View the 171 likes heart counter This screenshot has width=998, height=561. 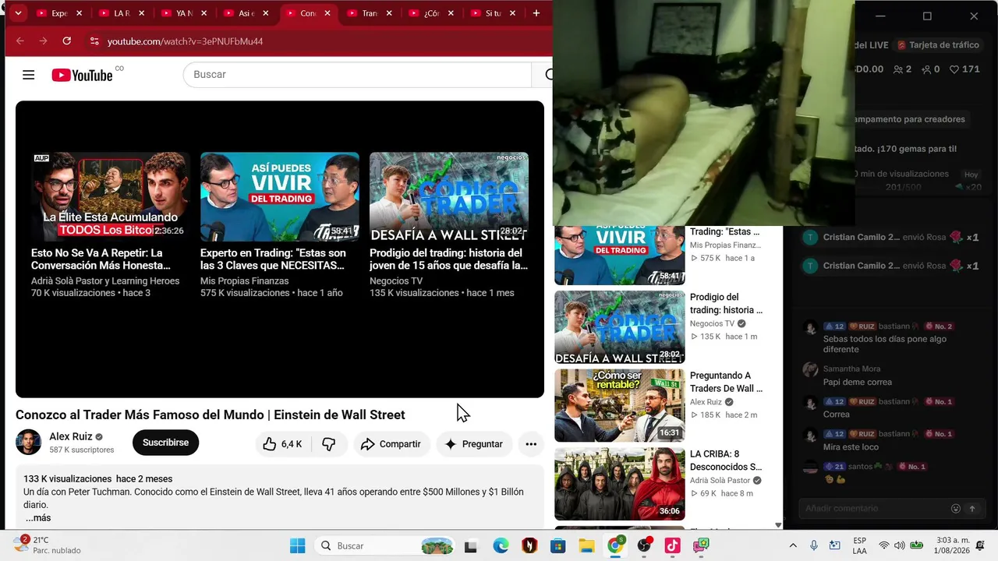click(964, 69)
